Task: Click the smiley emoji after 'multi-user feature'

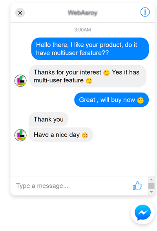Action: point(89,81)
